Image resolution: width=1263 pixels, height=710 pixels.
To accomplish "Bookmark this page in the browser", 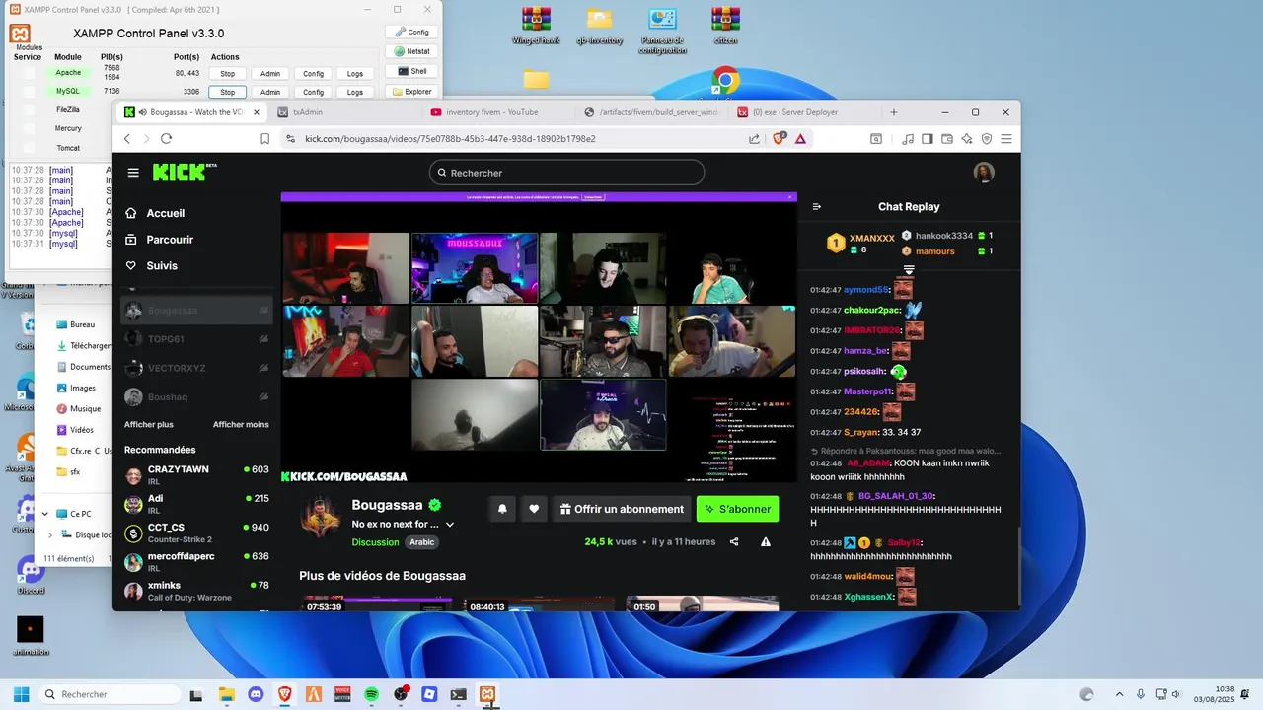I will coord(265,139).
